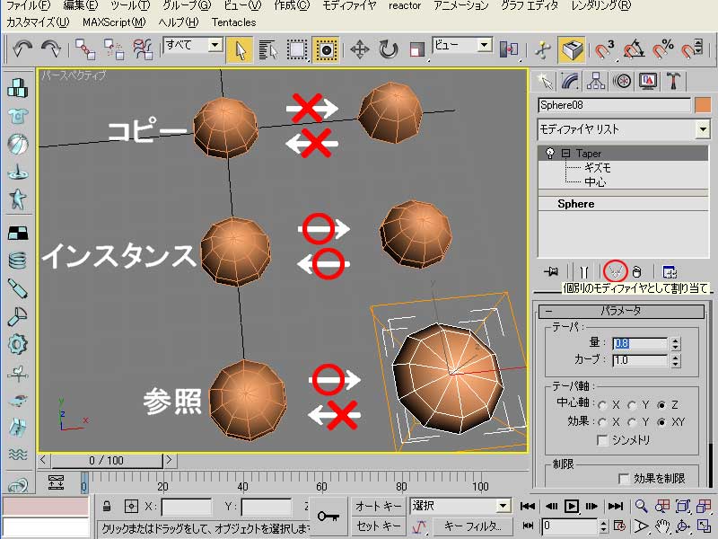Select X radio for 中心軸

(x=601, y=404)
